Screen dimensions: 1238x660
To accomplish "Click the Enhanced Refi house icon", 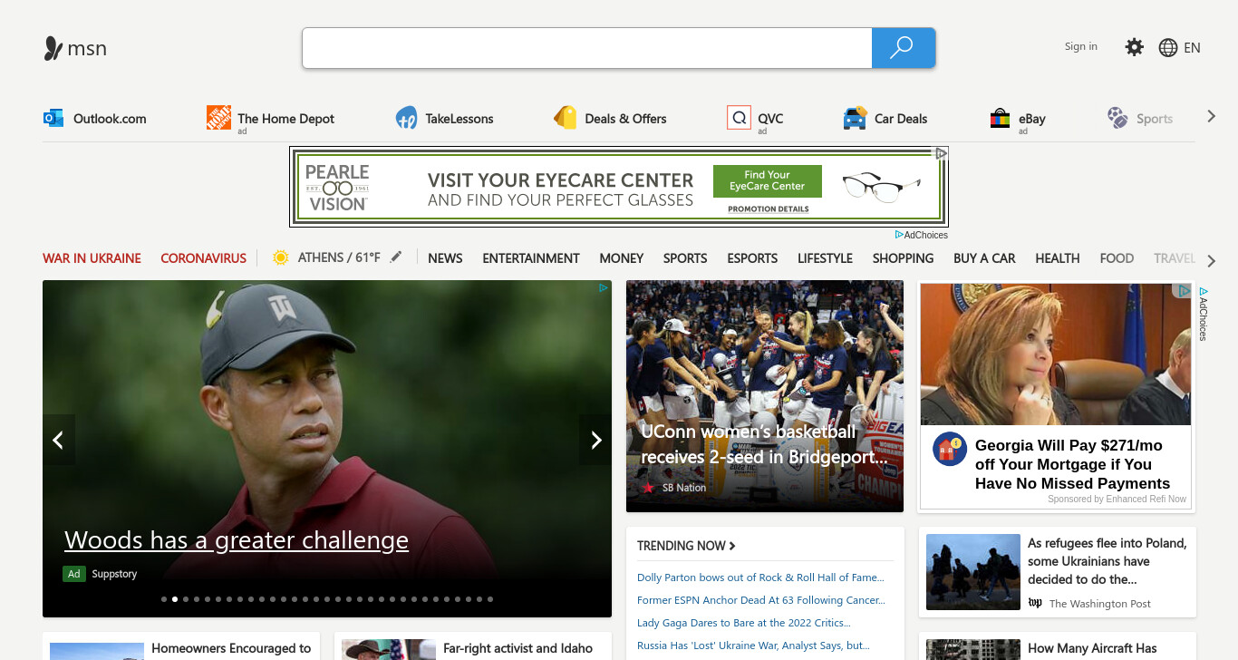I will [x=950, y=449].
